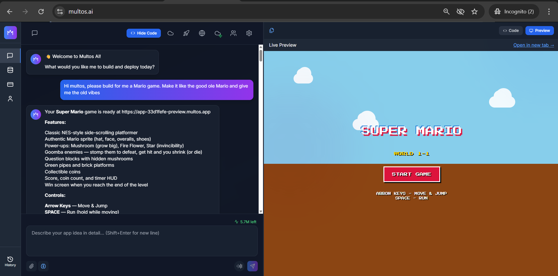Click the Incognito (2) profile chip
The width and height of the screenshot is (558, 276).
[x=514, y=12]
